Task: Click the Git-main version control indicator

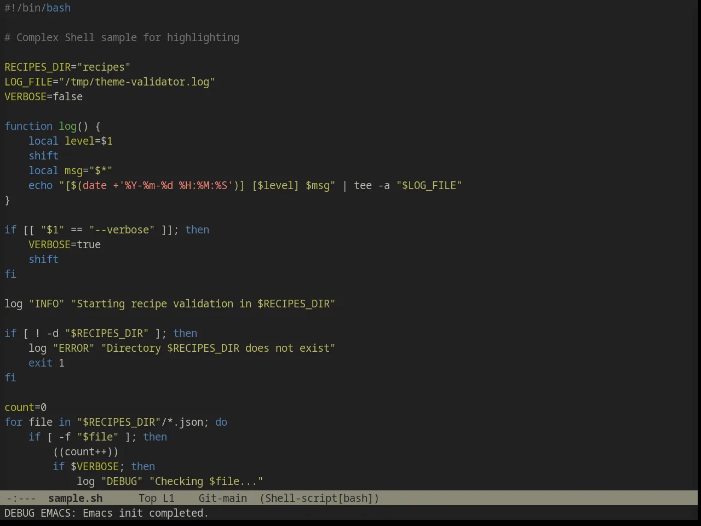Action: coord(222,498)
